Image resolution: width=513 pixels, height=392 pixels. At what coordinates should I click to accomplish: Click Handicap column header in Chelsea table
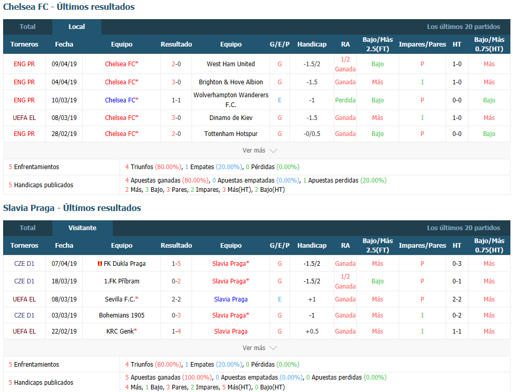click(312, 44)
